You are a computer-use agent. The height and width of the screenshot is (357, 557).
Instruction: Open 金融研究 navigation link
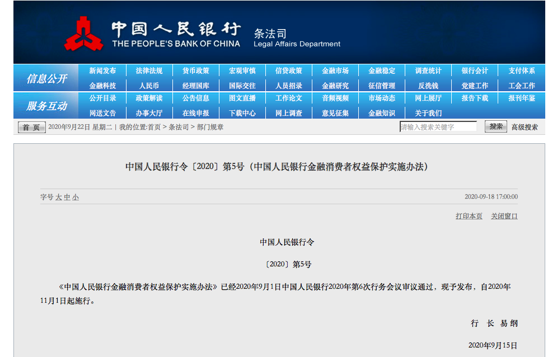coord(335,86)
